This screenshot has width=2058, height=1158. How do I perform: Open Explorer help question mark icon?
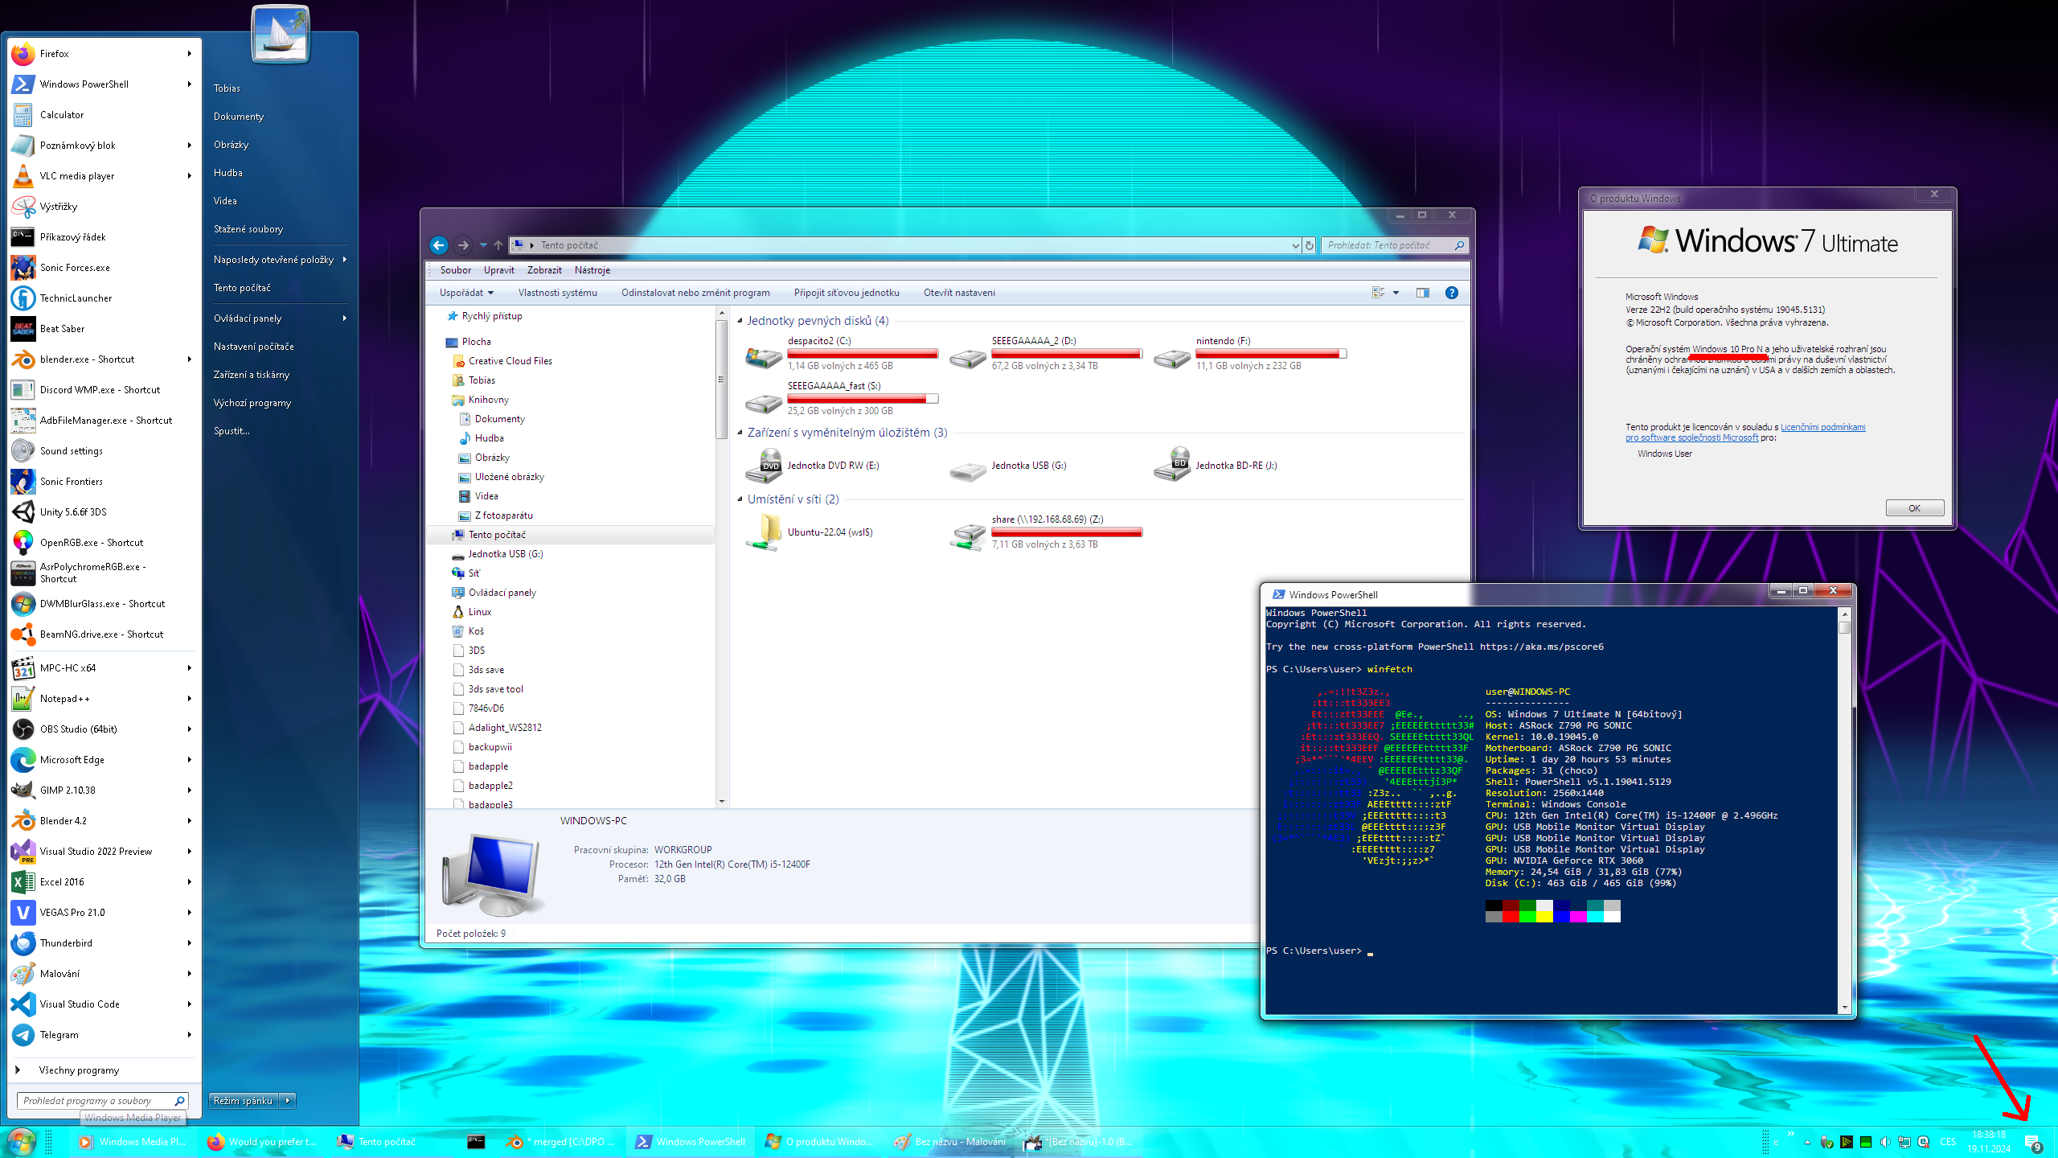coord(1451,293)
